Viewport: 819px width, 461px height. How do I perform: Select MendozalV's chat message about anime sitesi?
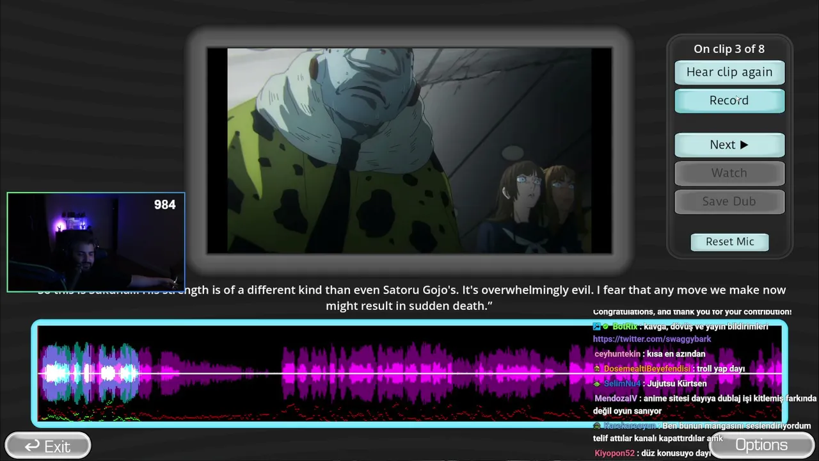(705, 405)
